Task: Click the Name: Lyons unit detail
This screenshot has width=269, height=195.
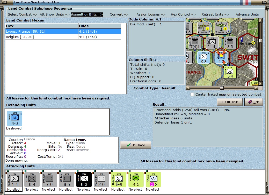Action: click(75, 140)
